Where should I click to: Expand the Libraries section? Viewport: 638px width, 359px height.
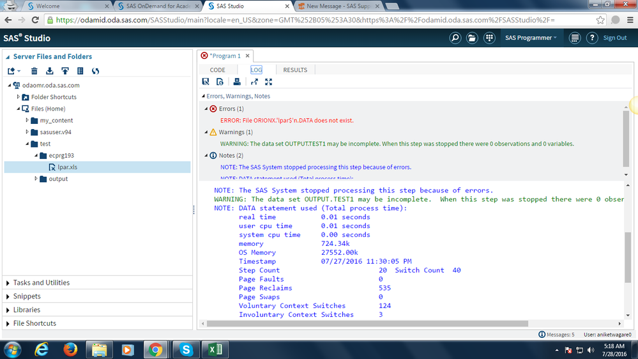pos(8,310)
